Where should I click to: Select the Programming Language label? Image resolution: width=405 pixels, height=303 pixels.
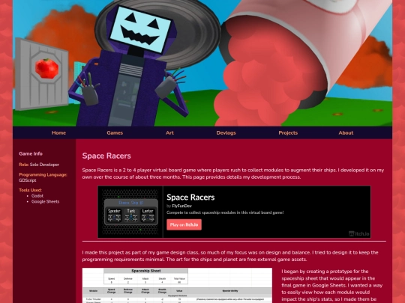[x=43, y=174]
